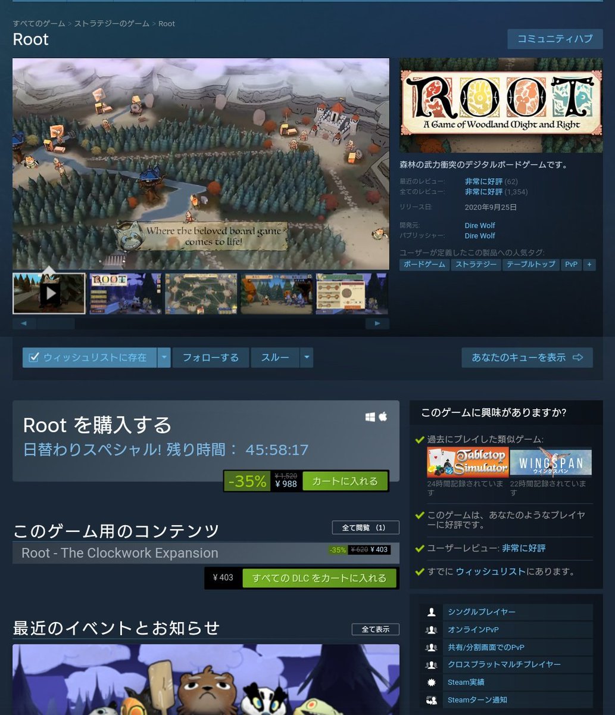Screen dimensions: 615x715
Task: Select the bear battle screenshot thumbnail
Action: (277, 293)
